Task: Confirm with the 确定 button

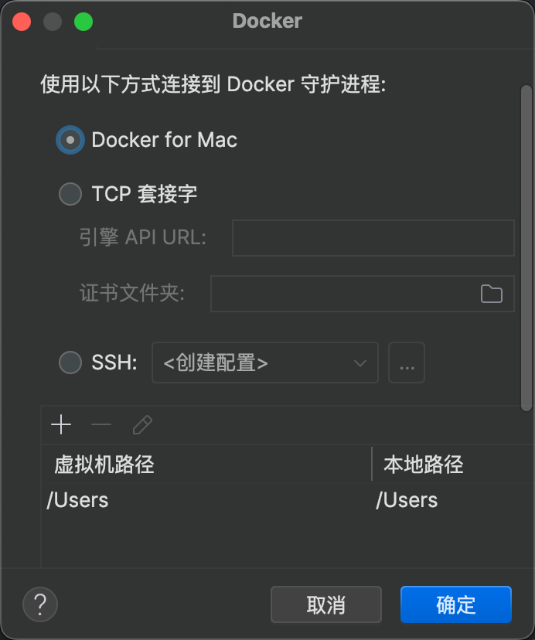Action: pos(456,604)
